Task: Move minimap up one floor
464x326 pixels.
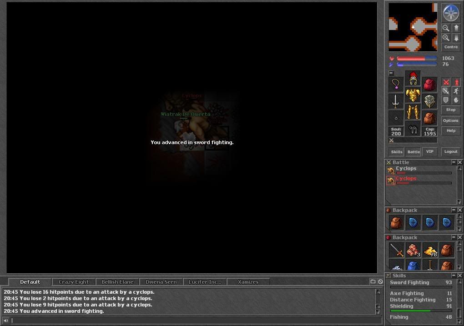Action: point(456,28)
